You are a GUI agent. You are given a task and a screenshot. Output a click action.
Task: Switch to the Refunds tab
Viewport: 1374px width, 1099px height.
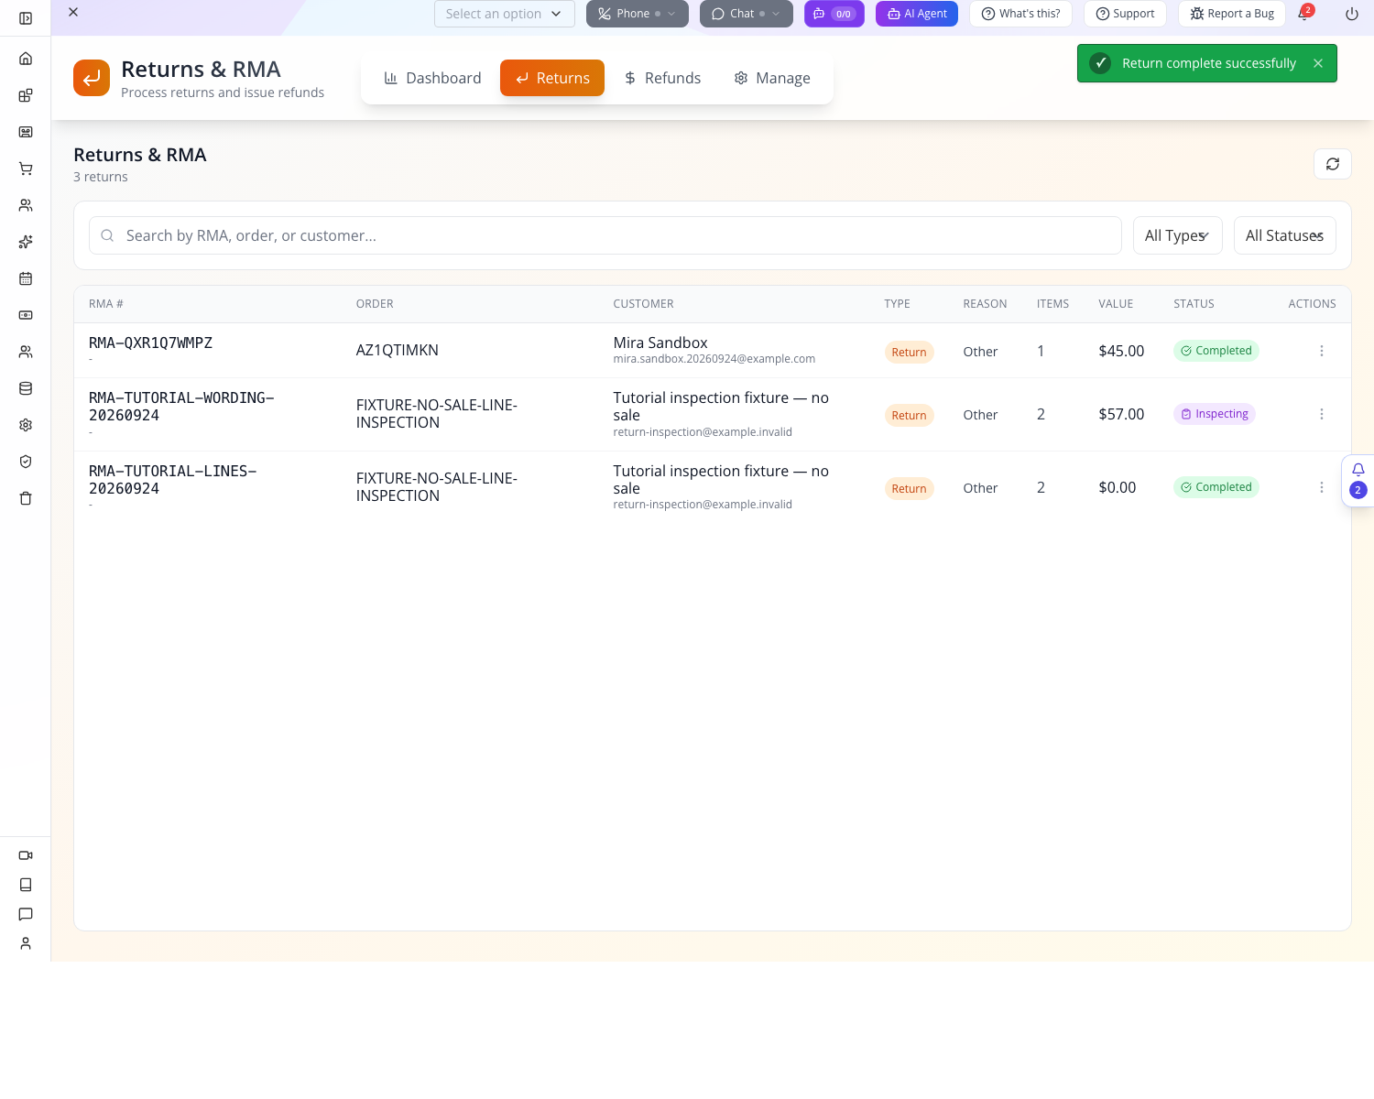click(x=662, y=78)
